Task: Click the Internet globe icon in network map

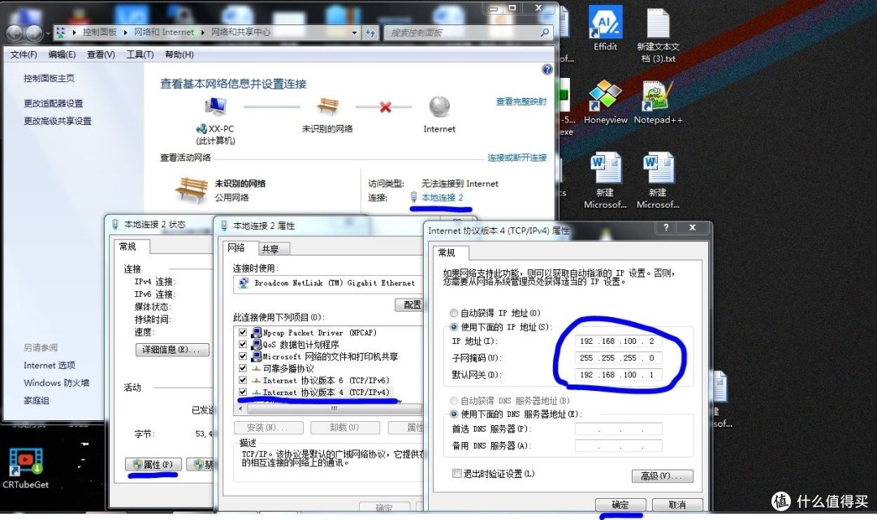Action: tap(439, 106)
